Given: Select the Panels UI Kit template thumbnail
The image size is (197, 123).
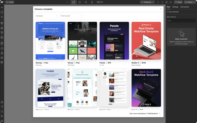Looking at the screenshot, I should (114, 41).
